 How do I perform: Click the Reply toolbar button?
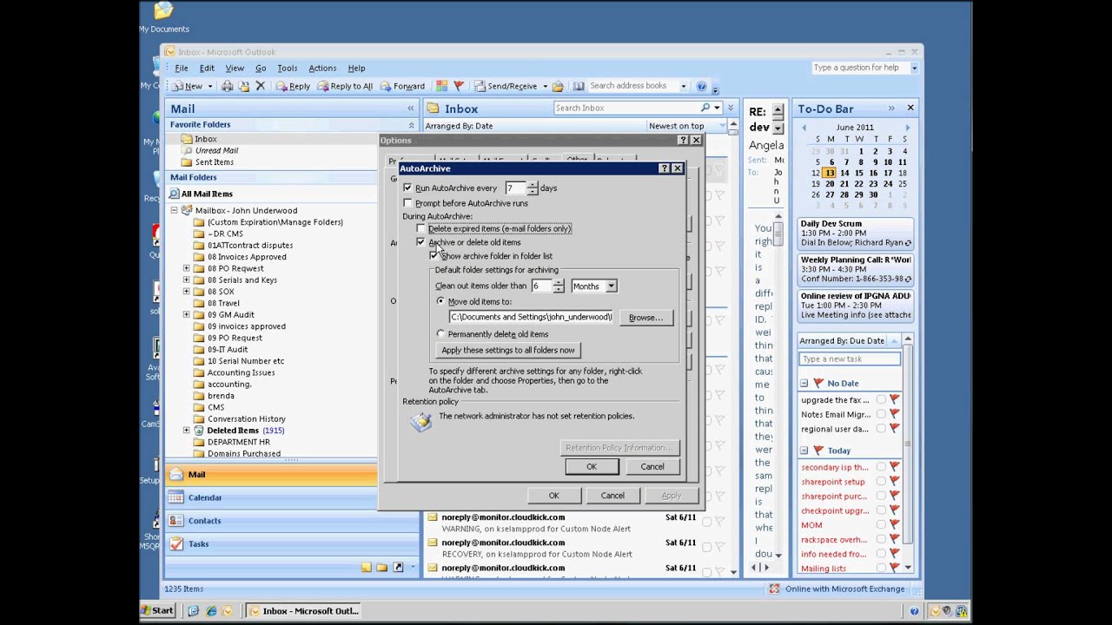pyautogui.click(x=293, y=86)
